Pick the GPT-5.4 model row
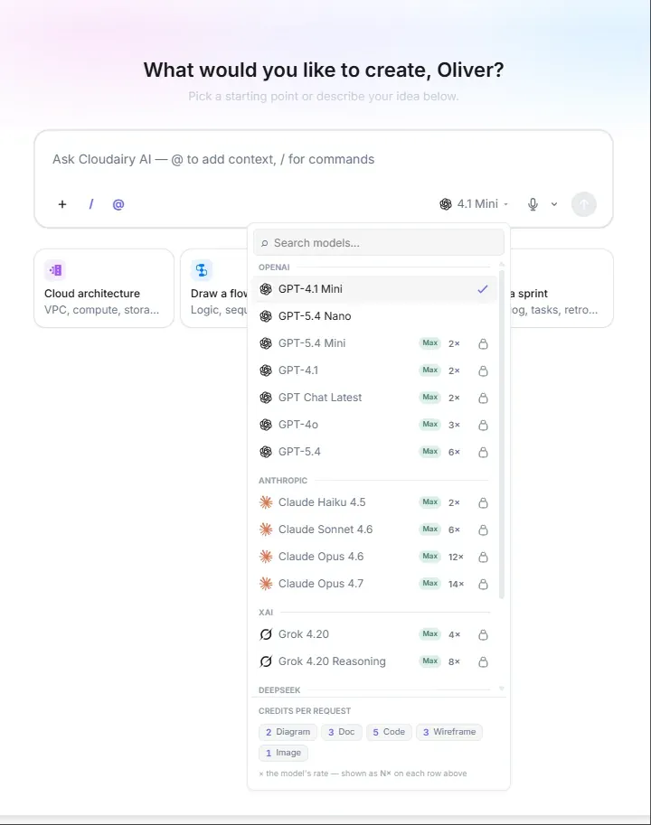The image size is (651, 825). (x=374, y=452)
